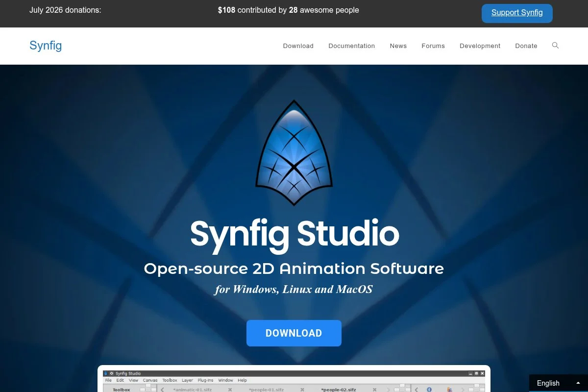Viewport: 588px width, 392px height.
Task: Open the Donate menu item
Action: [526, 46]
